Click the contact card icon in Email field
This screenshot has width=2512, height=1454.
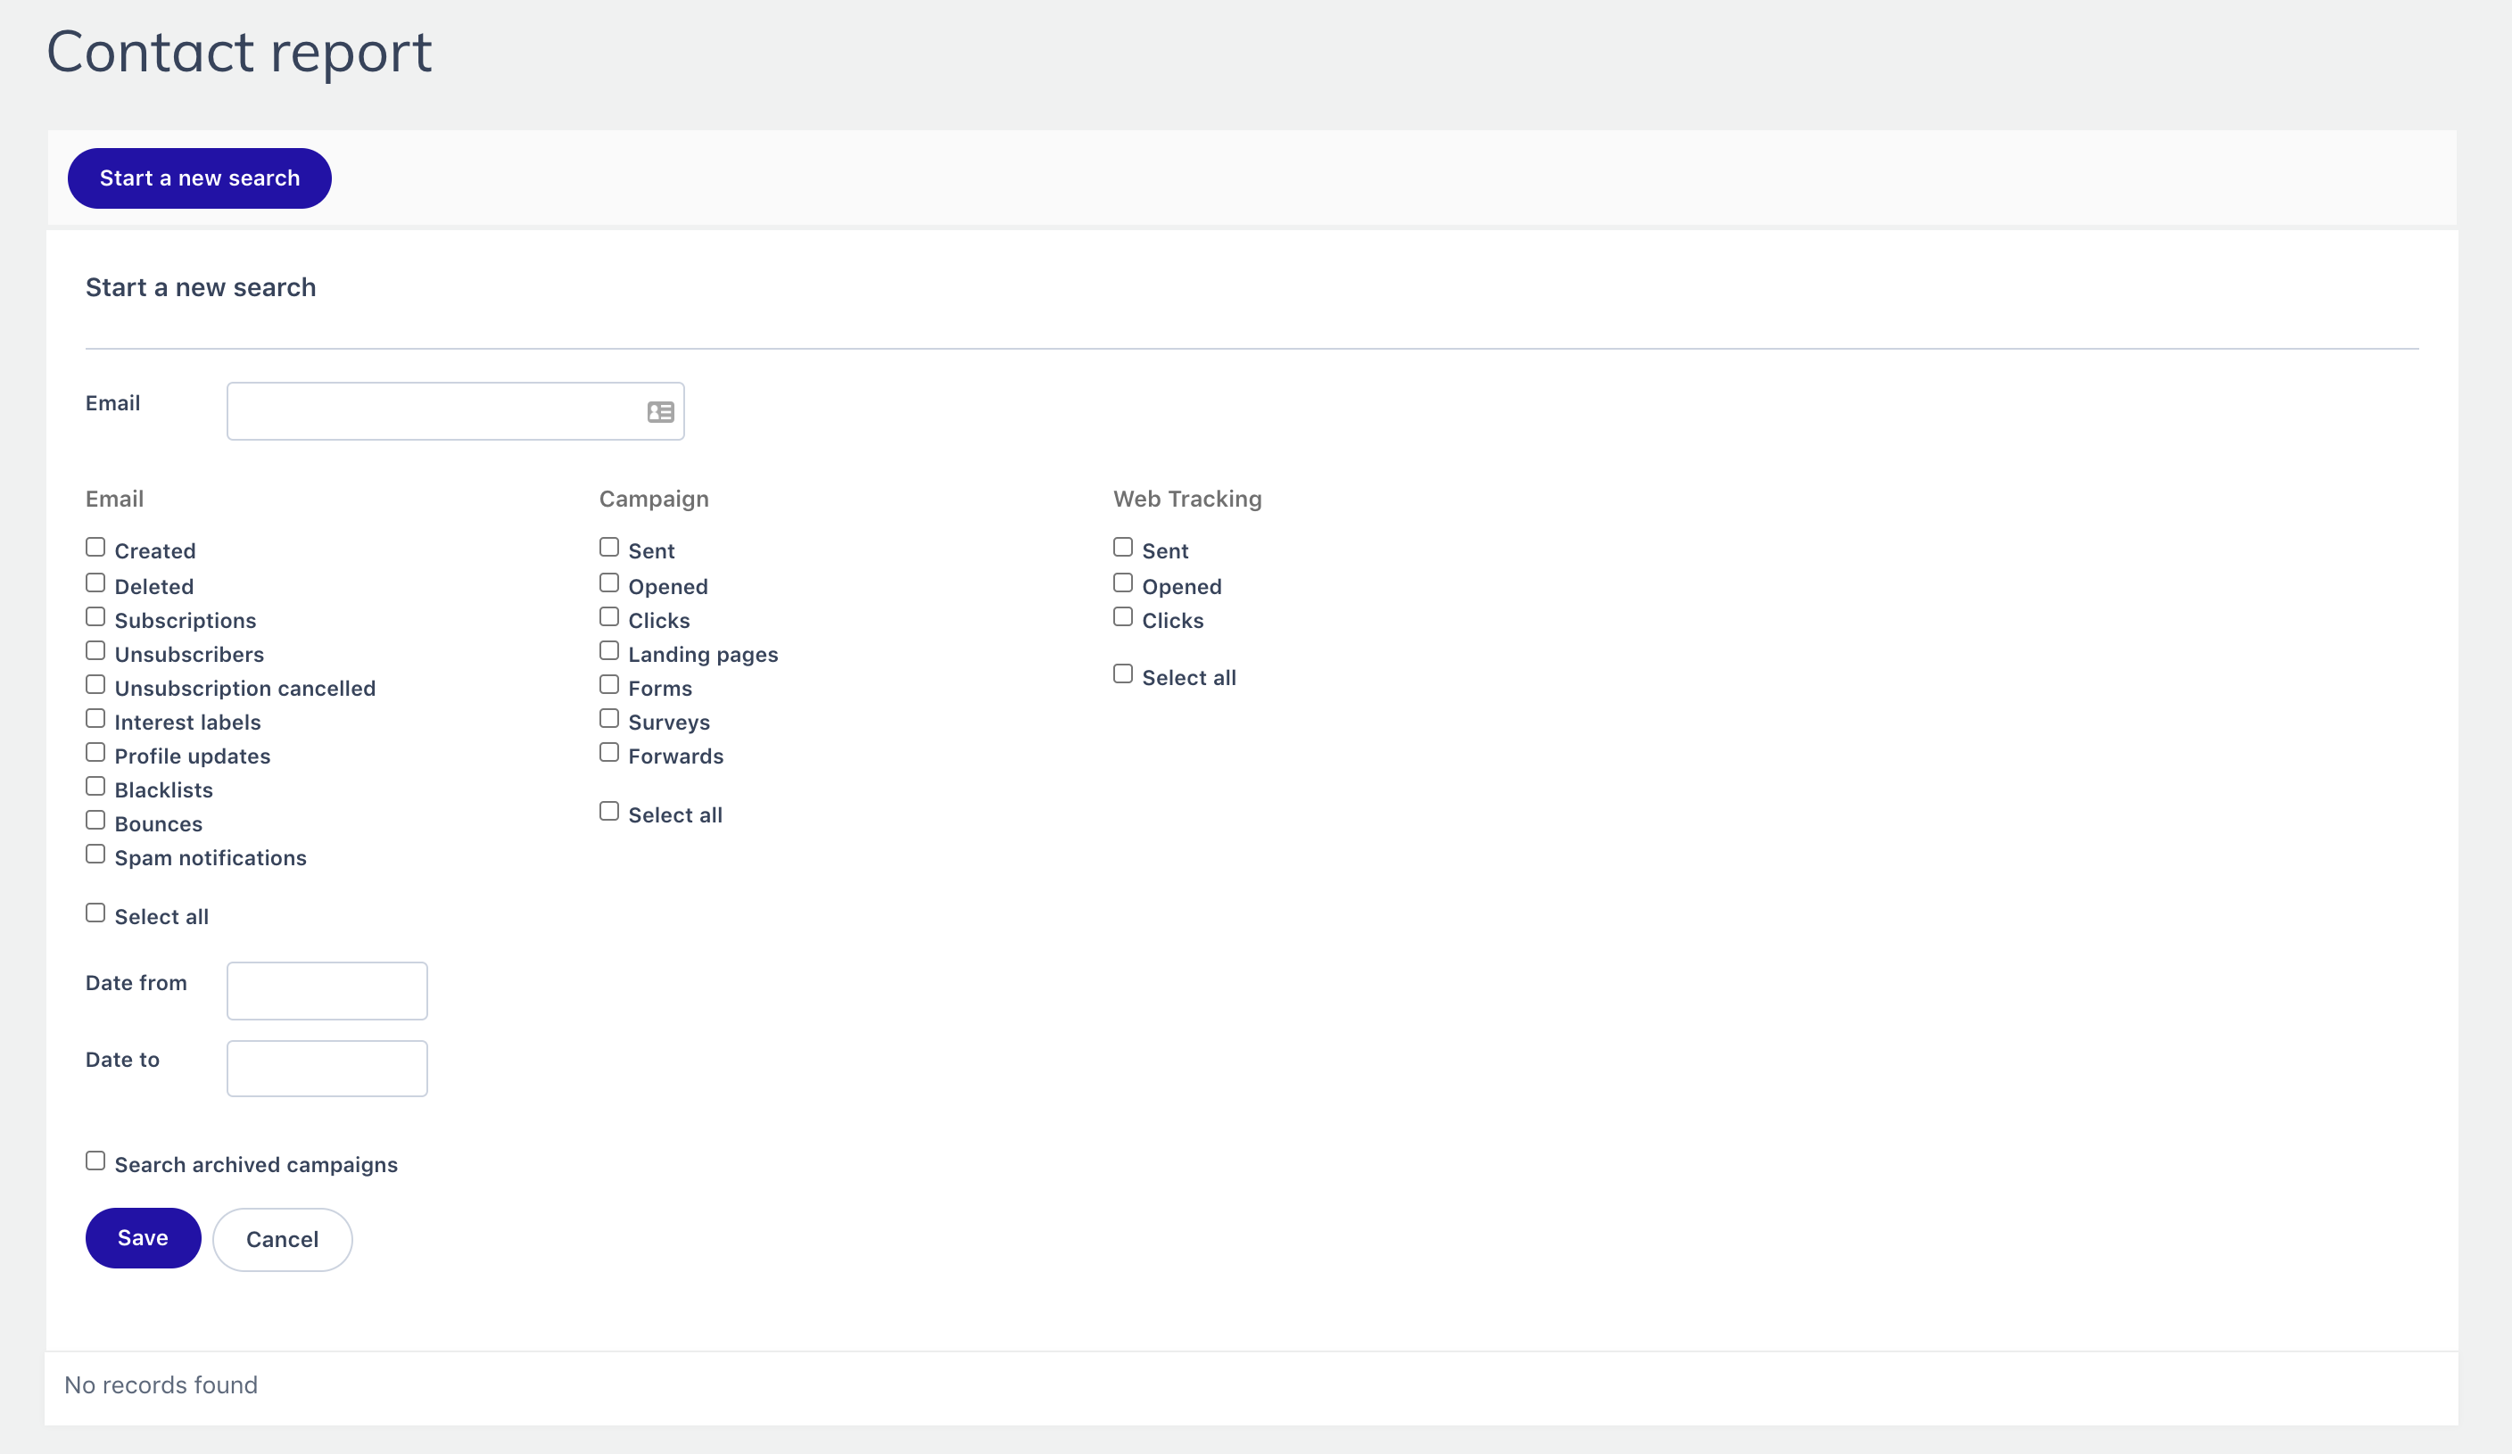pyautogui.click(x=660, y=411)
